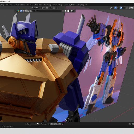Switch to the Scripting workspace
134x134 pixels.
click(x=81, y=5)
